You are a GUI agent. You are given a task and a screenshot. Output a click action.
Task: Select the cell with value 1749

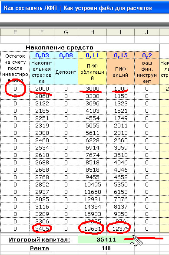tap(121, 118)
